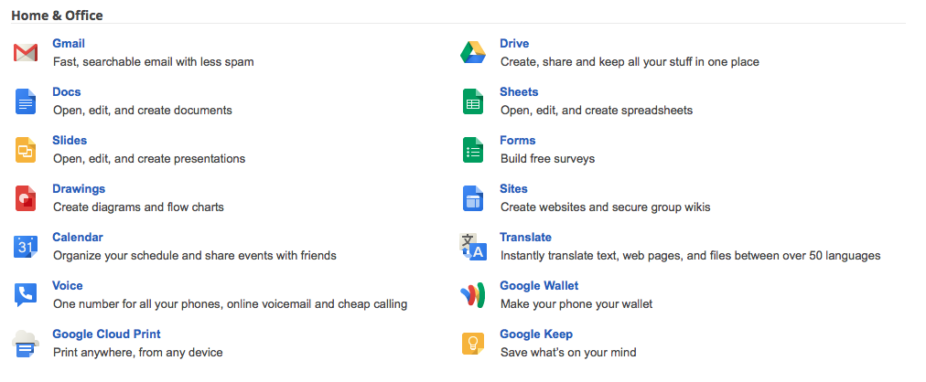Click the yellow Slides presentation icon

26,150
